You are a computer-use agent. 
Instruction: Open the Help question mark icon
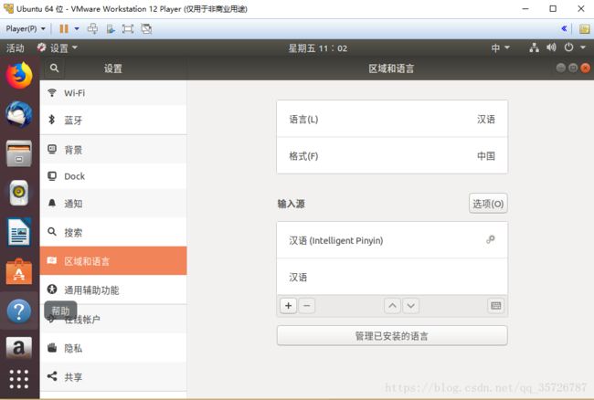pos(19,311)
